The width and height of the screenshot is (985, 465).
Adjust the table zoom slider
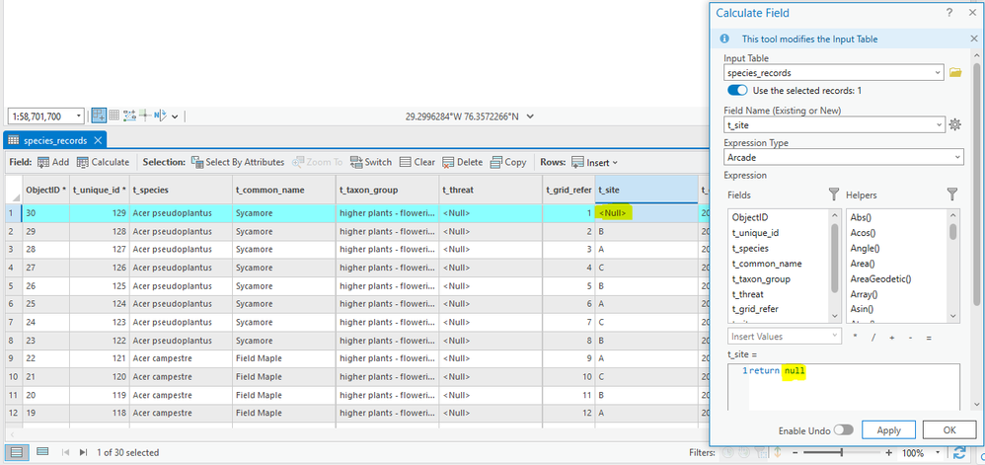click(x=841, y=452)
